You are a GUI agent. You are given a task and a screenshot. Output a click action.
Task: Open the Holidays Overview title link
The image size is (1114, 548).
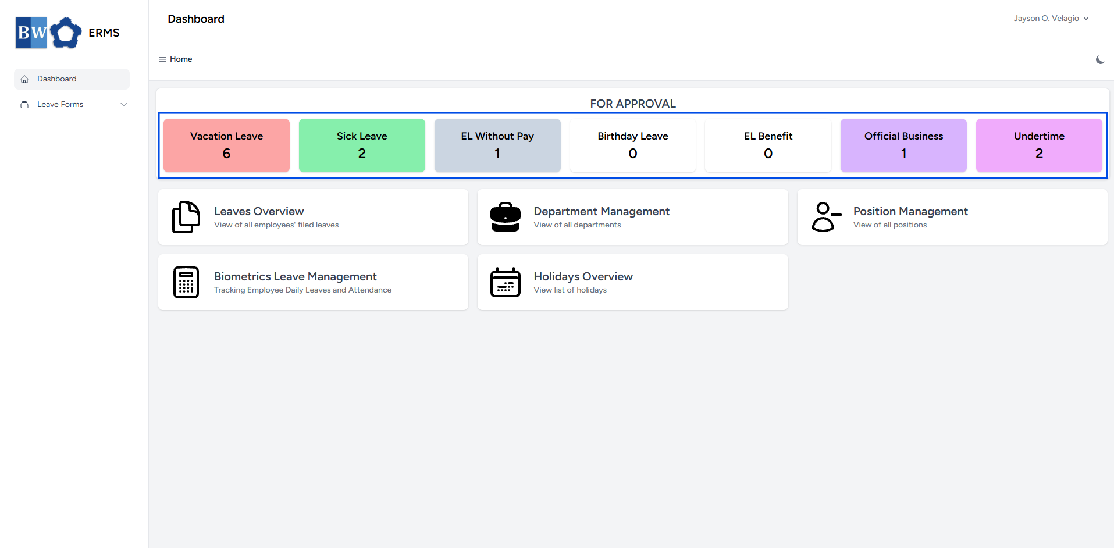tap(583, 277)
